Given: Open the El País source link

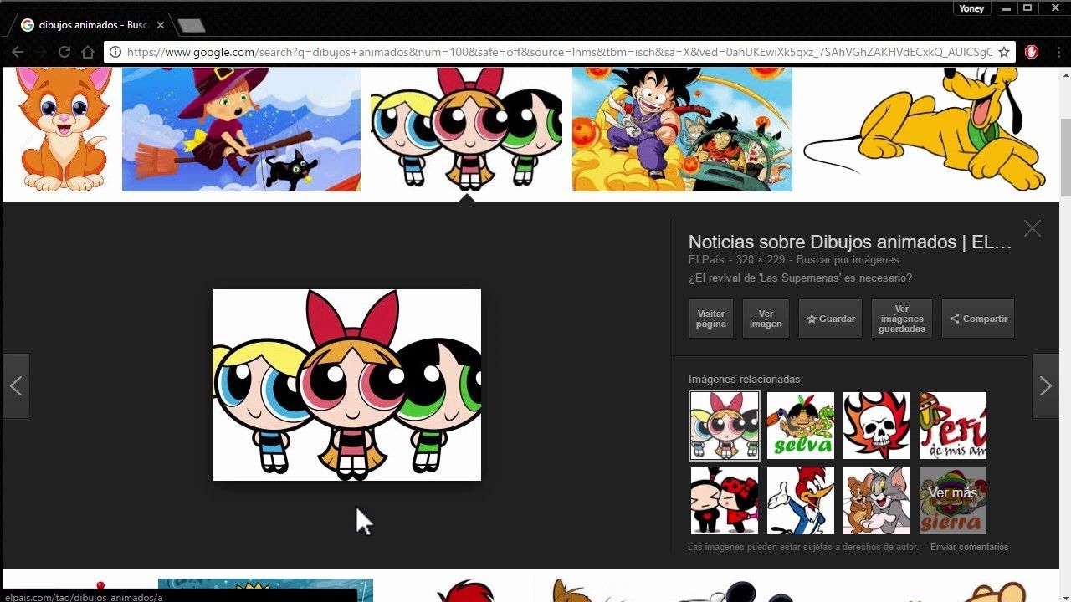Looking at the screenshot, I should (706, 260).
